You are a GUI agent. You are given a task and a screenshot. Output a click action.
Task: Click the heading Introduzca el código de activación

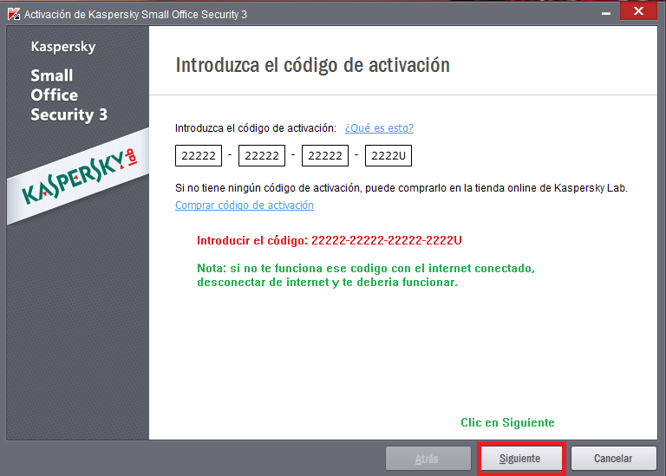click(312, 65)
